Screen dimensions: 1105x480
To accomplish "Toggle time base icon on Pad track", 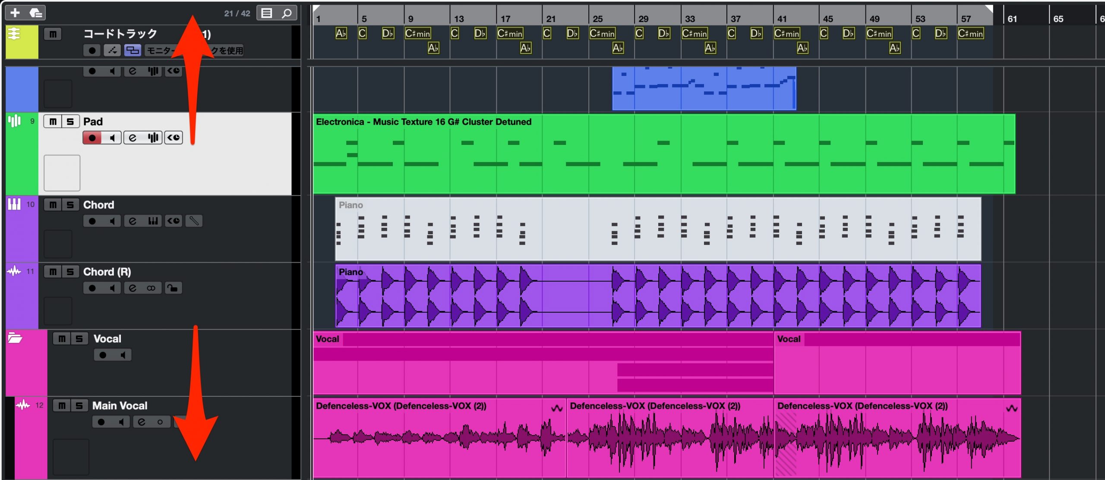I will [x=174, y=138].
